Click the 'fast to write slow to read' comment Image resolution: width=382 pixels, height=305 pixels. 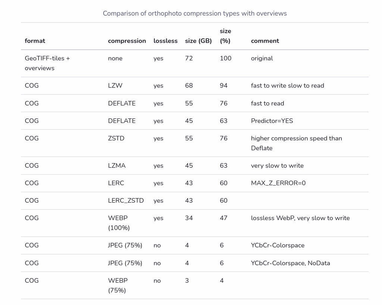[288, 86]
